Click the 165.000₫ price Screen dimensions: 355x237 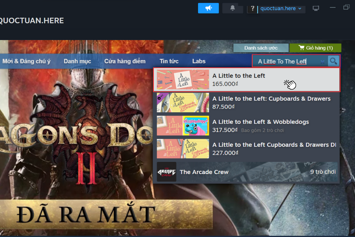(225, 84)
